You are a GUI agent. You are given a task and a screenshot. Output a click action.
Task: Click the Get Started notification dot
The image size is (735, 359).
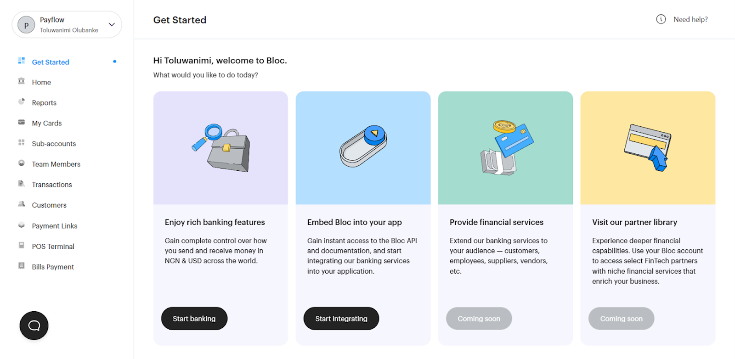point(114,62)
